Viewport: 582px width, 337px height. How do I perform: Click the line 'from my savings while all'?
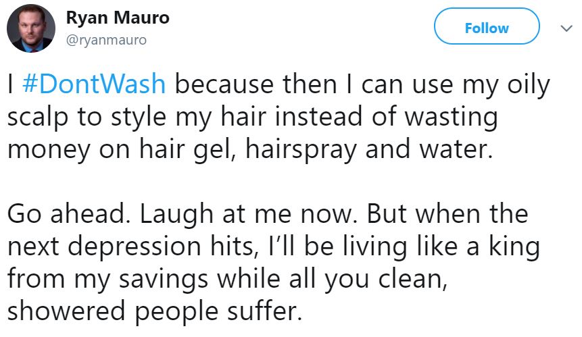228,279
